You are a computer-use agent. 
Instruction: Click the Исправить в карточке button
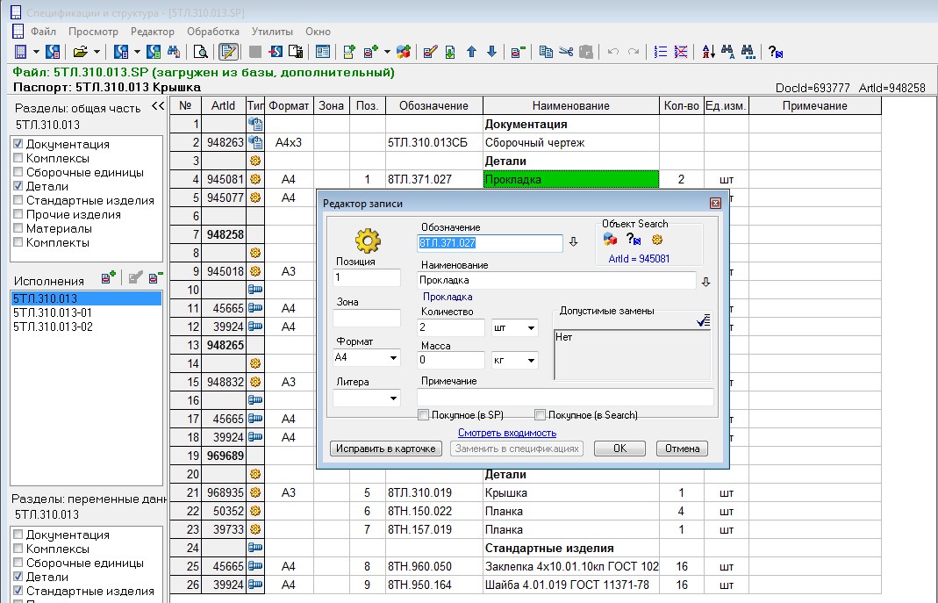coord(385,449)
